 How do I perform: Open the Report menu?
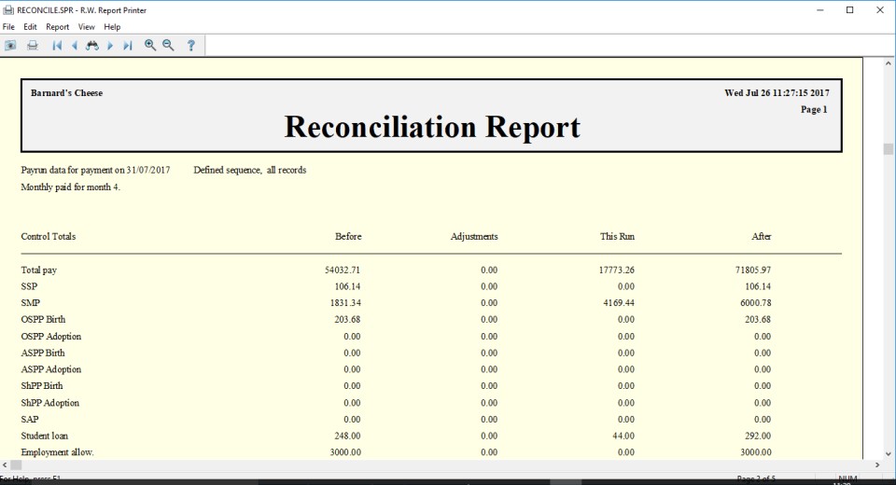tap(58, 27)
